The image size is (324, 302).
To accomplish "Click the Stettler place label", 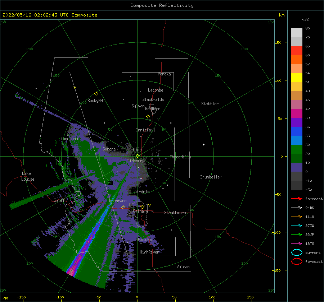I will 210,104.
